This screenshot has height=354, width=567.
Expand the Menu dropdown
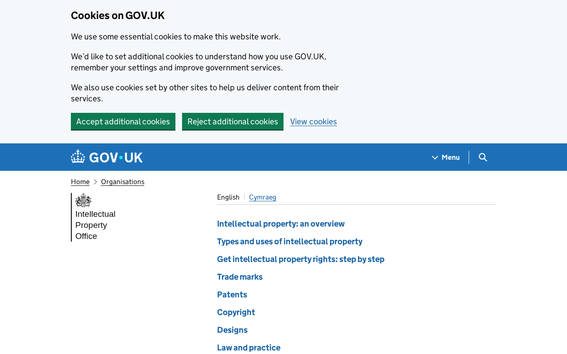click(446, 157)
